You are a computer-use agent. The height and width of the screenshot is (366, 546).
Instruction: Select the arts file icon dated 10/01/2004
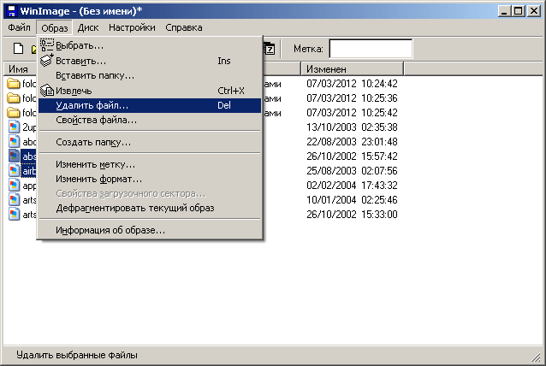pyautogui.click(x=14, y=200)
